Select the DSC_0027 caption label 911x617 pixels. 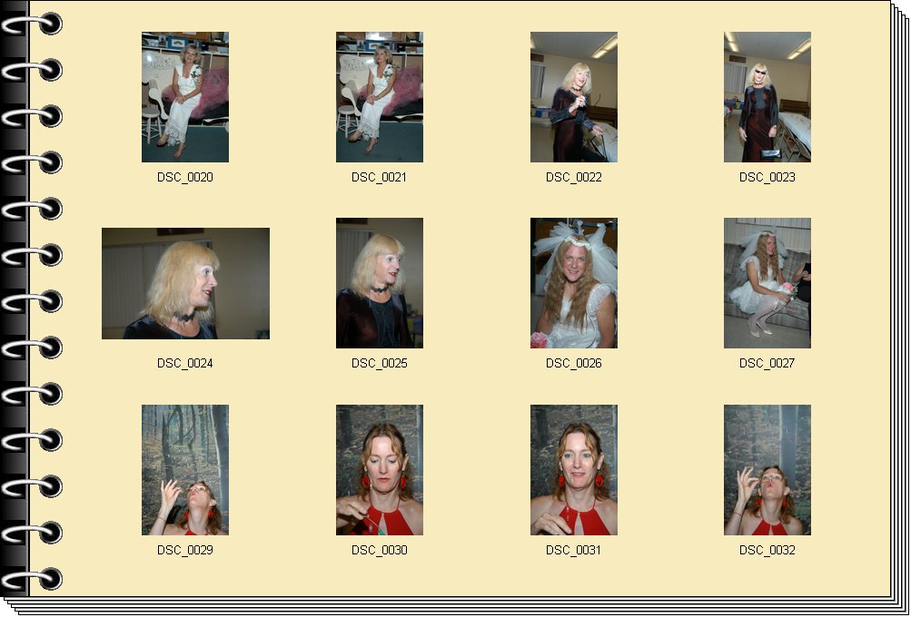point(767,363)
